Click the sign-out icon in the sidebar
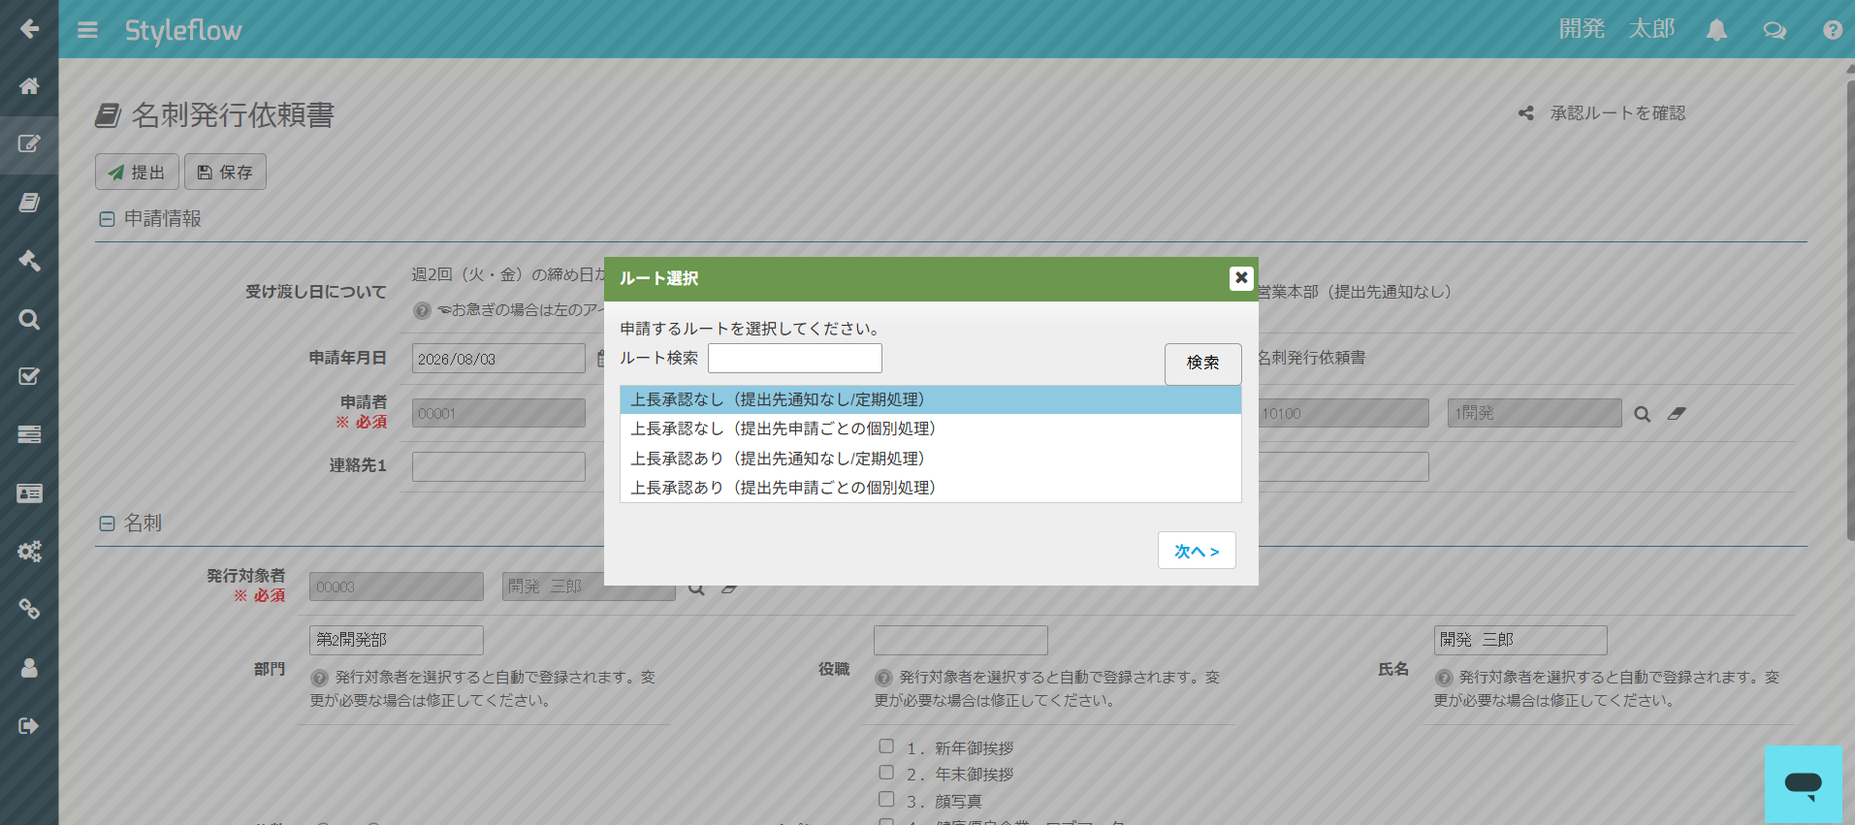Image resolution: width=1855 pixels, height=825 pixels. [x=29, y=726]
